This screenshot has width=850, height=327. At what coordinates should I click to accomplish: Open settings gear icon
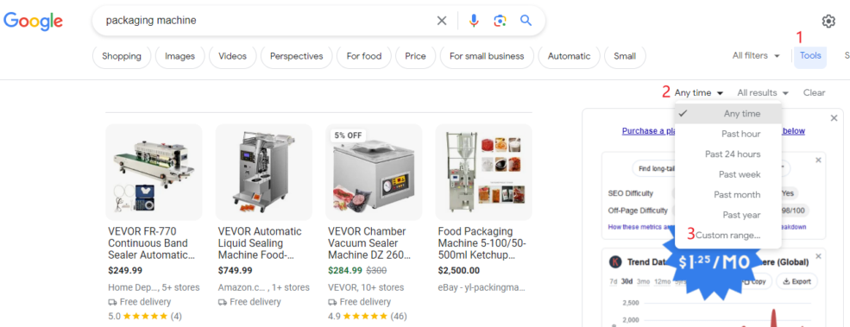828,22
